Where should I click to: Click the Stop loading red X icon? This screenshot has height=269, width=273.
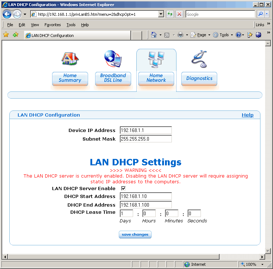pyautogui.click(x=179, y=14)
